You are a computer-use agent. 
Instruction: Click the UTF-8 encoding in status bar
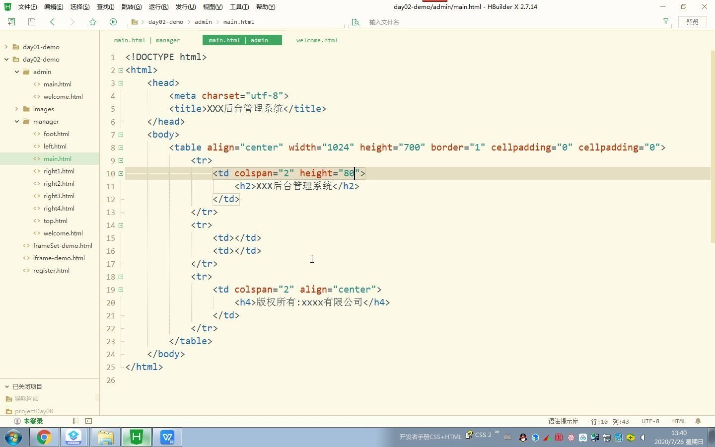pyautogui.click(x=650, y=421)
